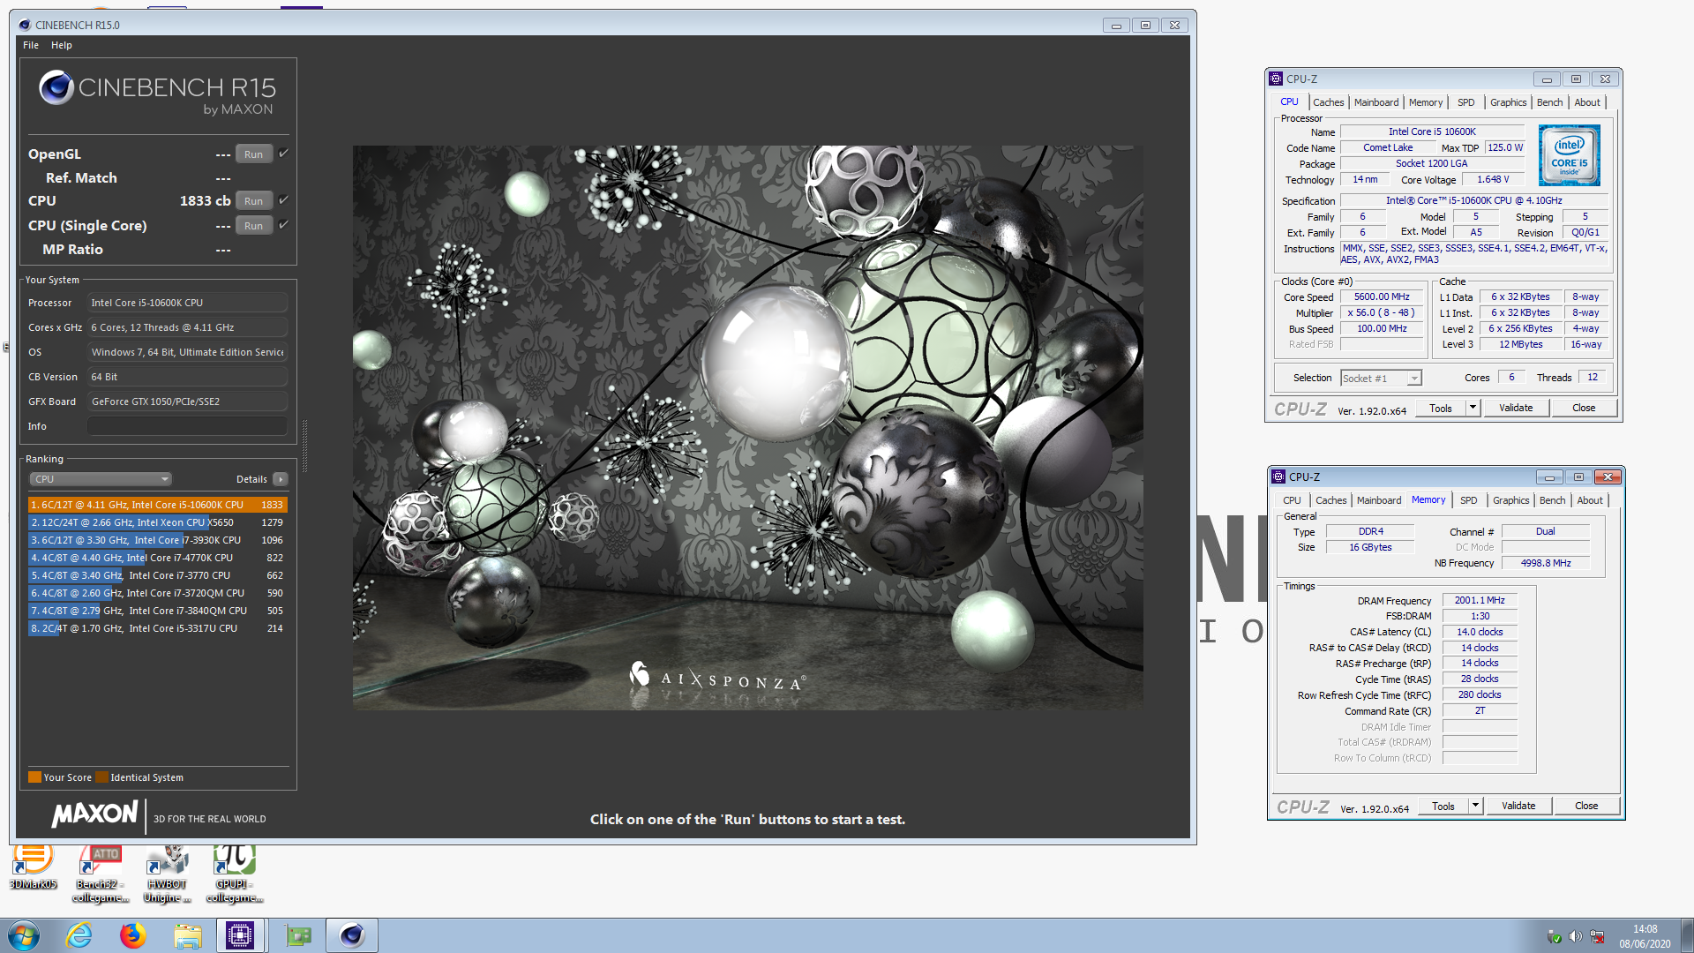Image resolution: width=1694 pixels, height=953 pixels.
Task: Open the Ranking CPU dropdown
Action: (x=101, y=479)
